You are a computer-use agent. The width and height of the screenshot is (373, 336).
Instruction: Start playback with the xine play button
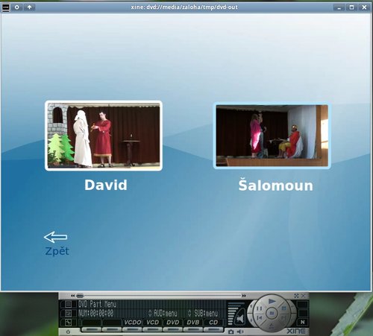[x=272, y=301]
